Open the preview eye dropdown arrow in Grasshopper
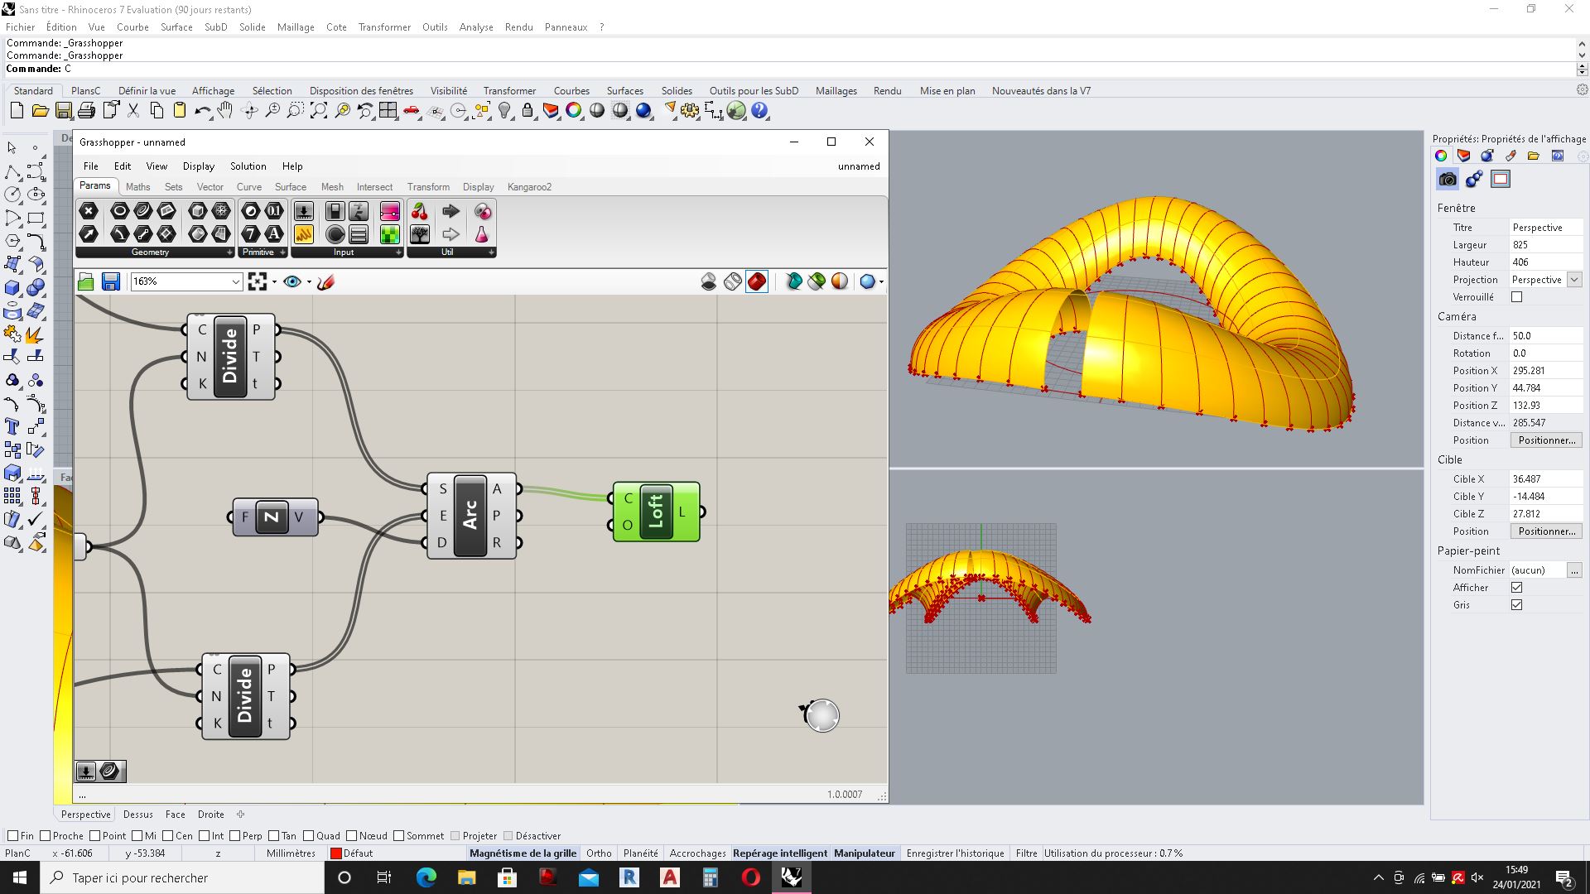The height and width of the screenshot is (894, 1590). tap(309, 282)
